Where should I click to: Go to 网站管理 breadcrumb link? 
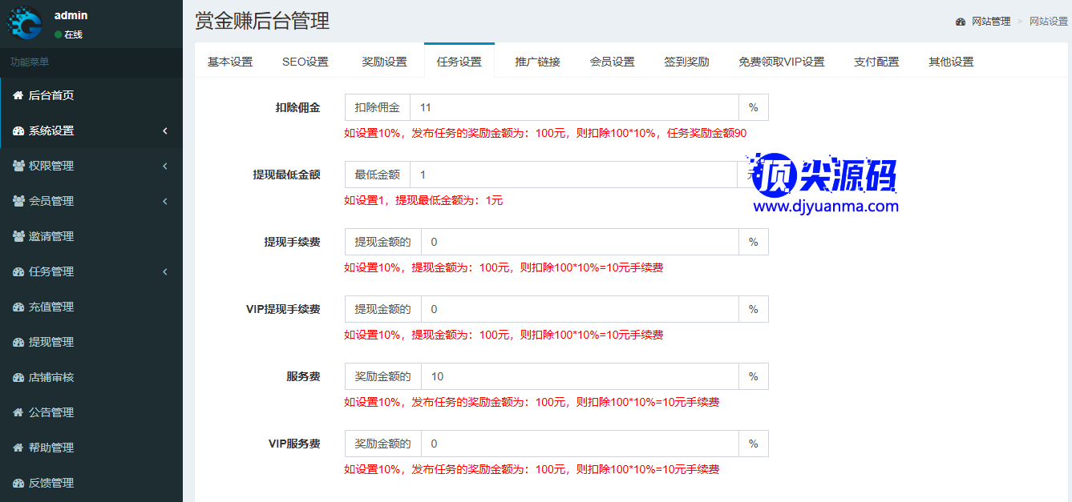(990, 22)
